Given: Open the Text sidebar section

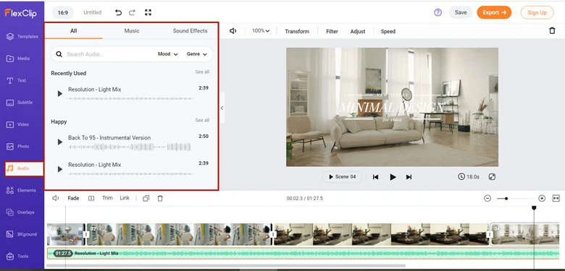Looking at the screenshot, I should coord(16,80).
